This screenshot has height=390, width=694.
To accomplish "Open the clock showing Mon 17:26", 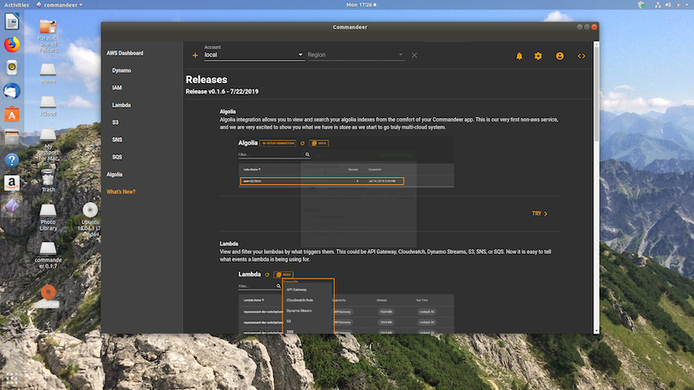I will pos(361,5).
